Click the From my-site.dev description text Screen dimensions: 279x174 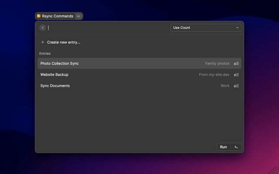(214, 74)
